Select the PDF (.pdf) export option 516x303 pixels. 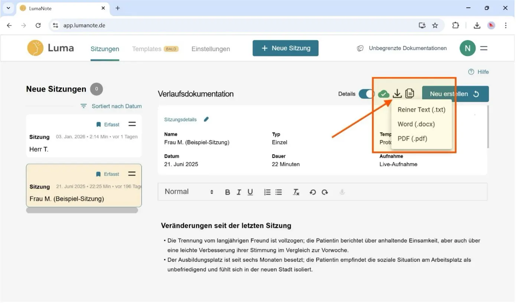pos(413,138)
